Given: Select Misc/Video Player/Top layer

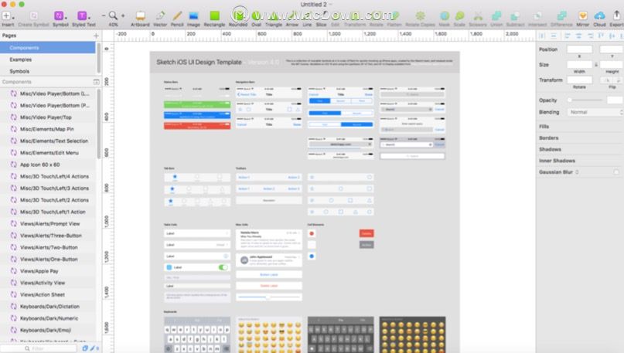Looking at the screenshot, I should coord(46,117).
